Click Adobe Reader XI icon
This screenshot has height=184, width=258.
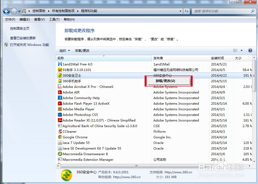(60, 120)
